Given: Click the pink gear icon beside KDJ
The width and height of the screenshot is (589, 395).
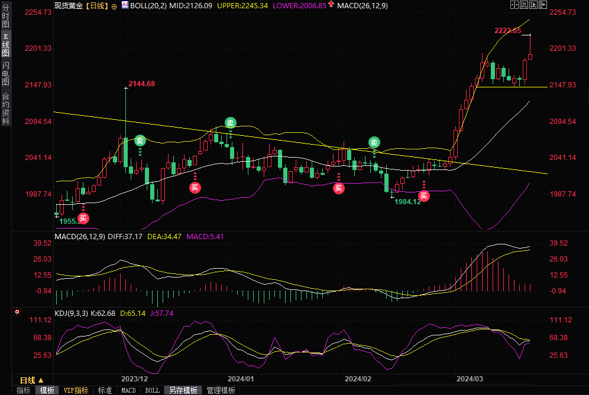Looking at the screenshot, I should point(17,311).
